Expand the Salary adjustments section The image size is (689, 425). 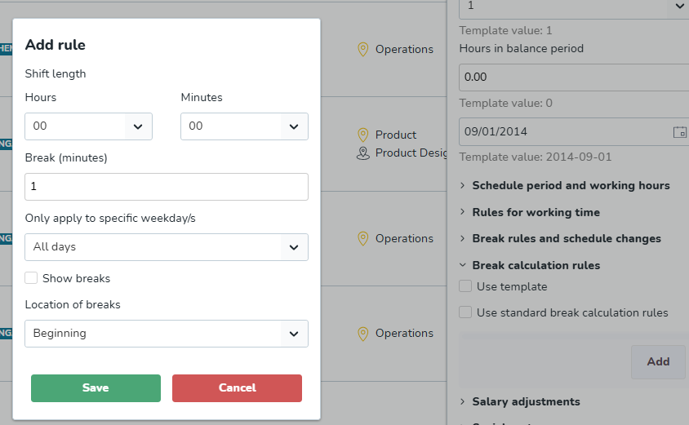pyautogui.click(x=526, y=401)
